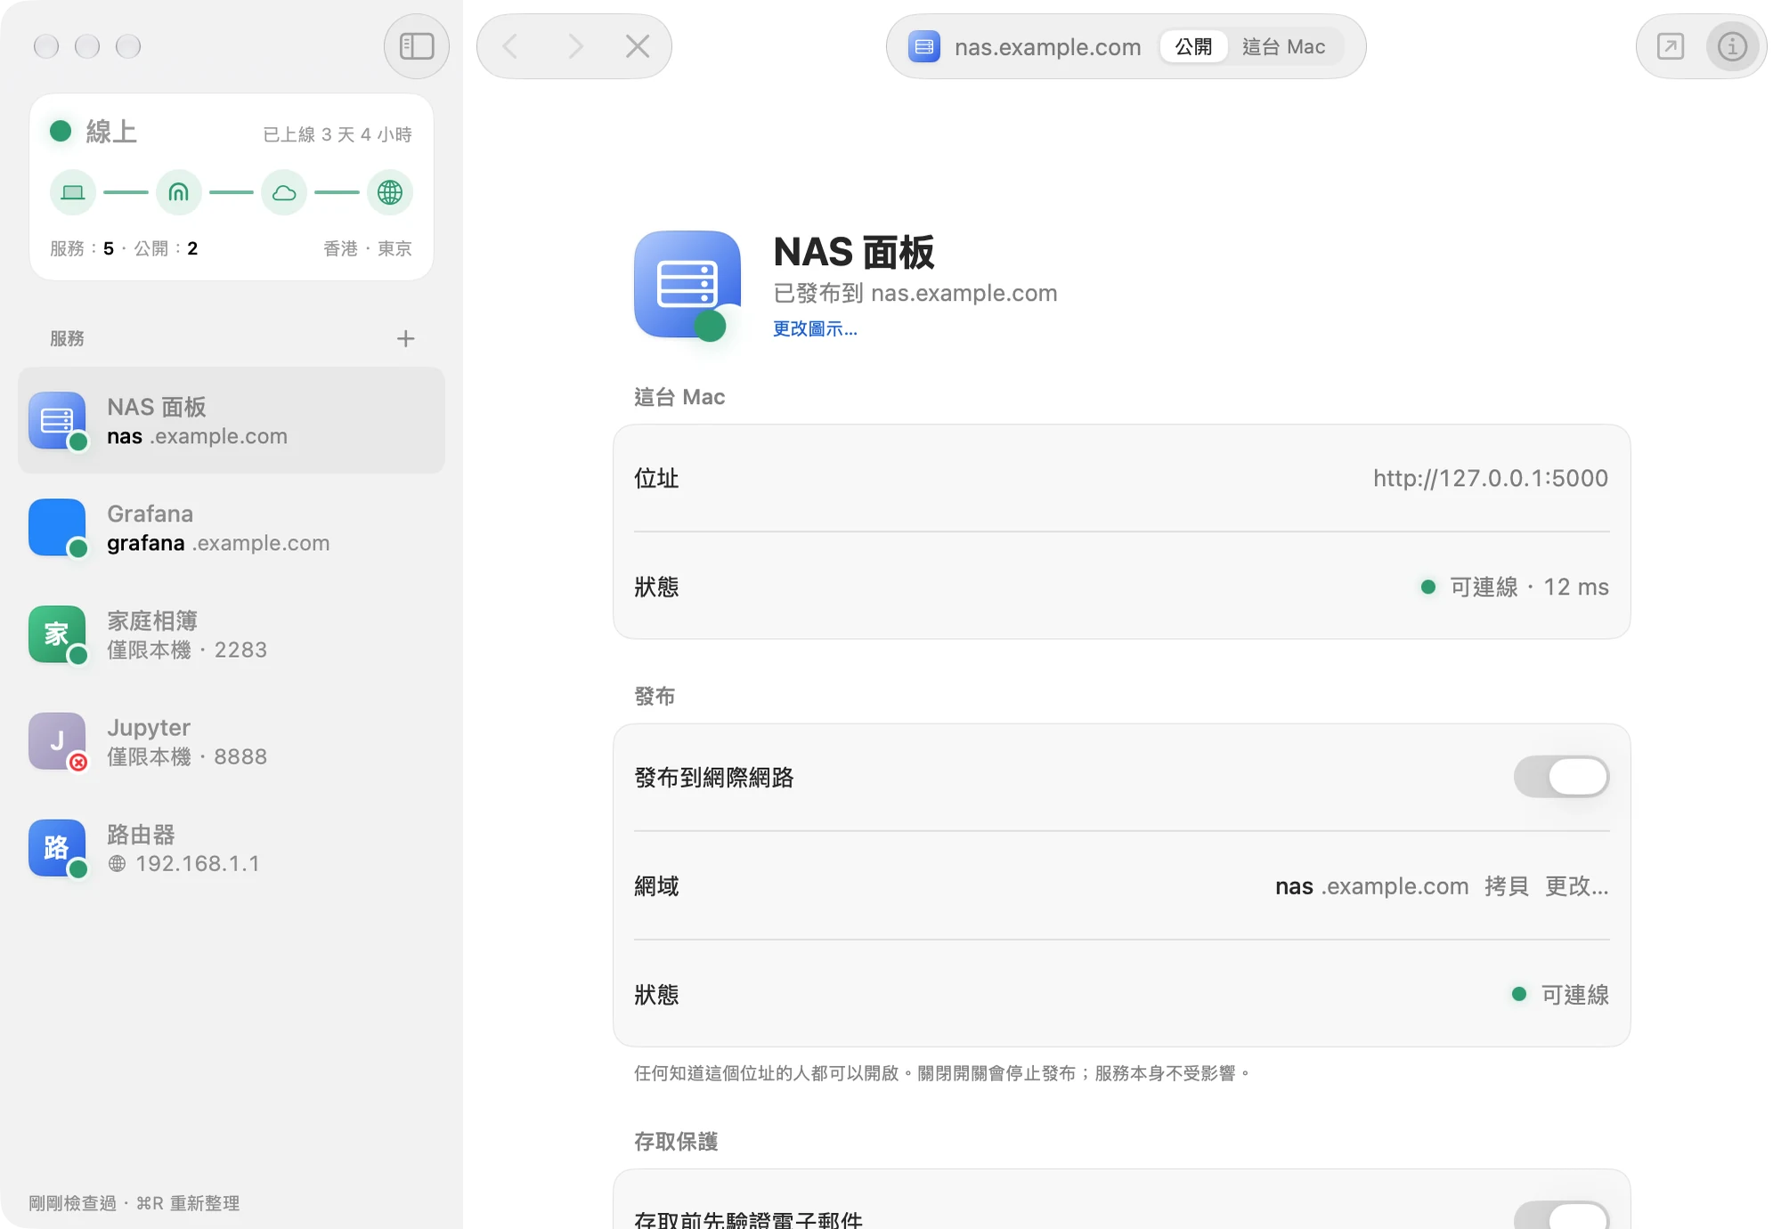Click 已上線 3 天 4 小時 uptime text
Screen dimensions: 1781x1229
(337, 134)
